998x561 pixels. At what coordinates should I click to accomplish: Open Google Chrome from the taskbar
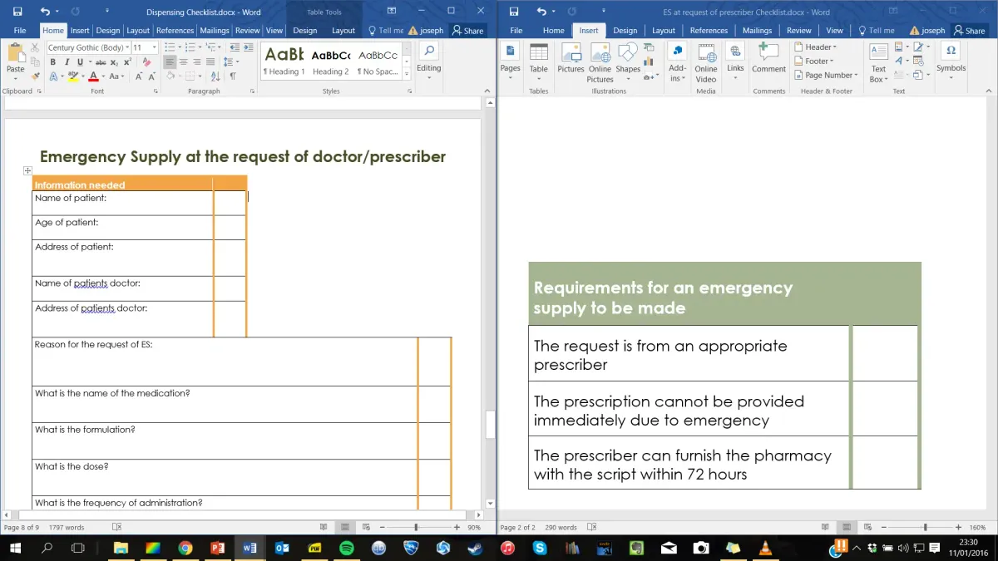click(x=185, y=549)
